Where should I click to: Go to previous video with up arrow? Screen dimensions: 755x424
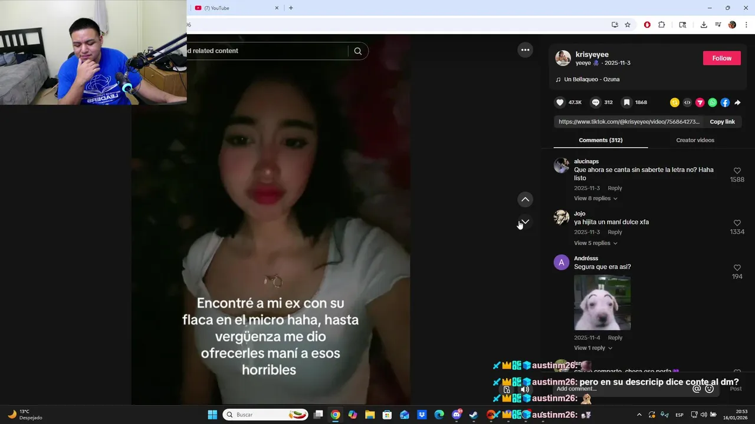(525, 200)
